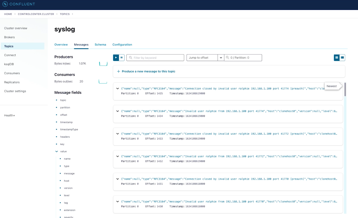The height and width of the screenshot is (218, 358).
Task: Click the Producers bytes in sparkline
Action: [103, 64]
